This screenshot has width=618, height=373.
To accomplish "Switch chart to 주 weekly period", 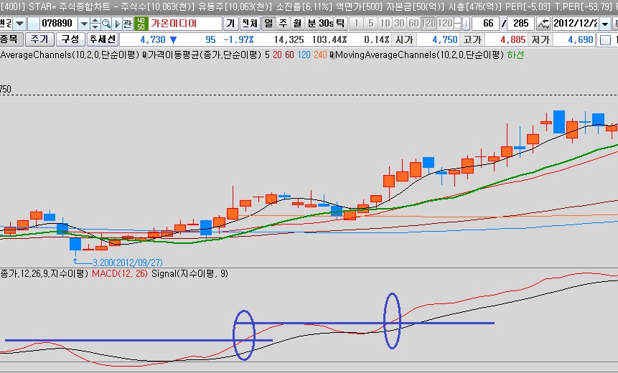I will click(x=282, y=23).
